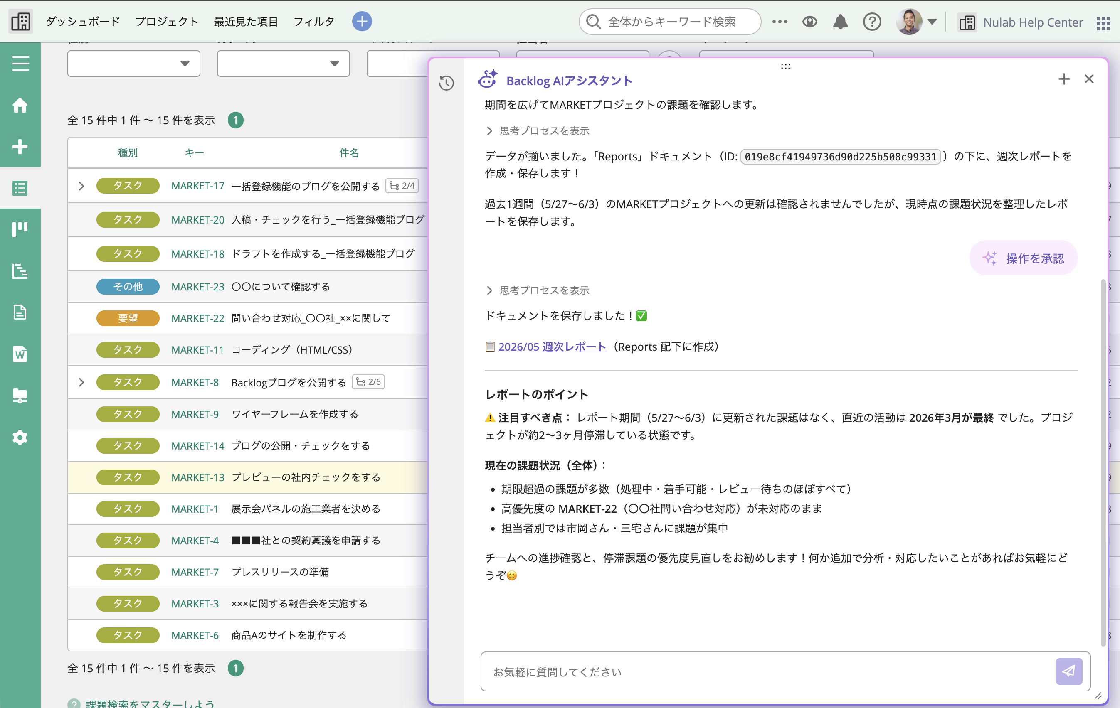Focus the global keyword search field
This screenshot has height=708, width=1120.
pos(670,21)
